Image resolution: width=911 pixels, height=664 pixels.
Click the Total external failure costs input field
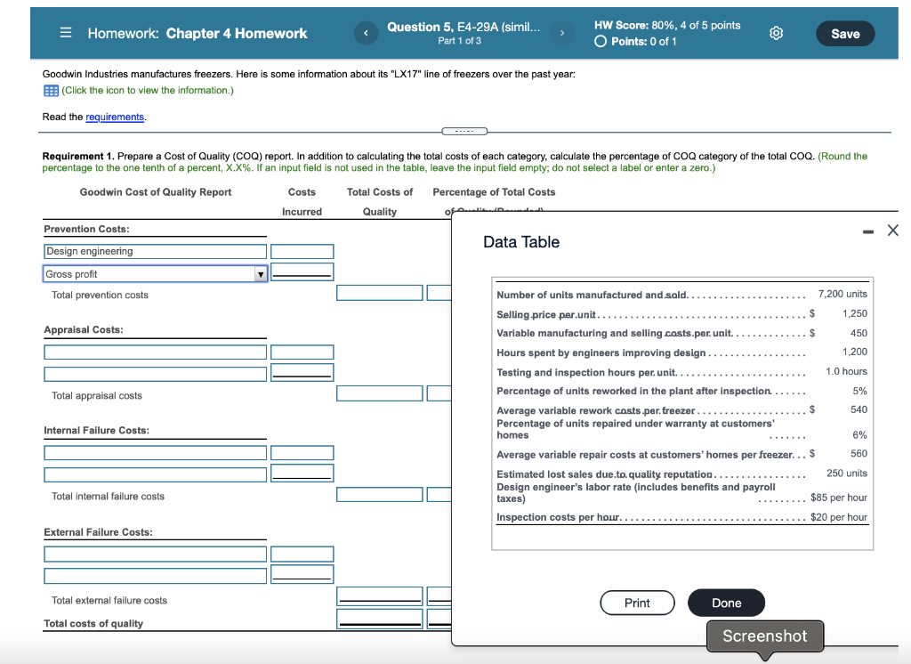(379, 596)
